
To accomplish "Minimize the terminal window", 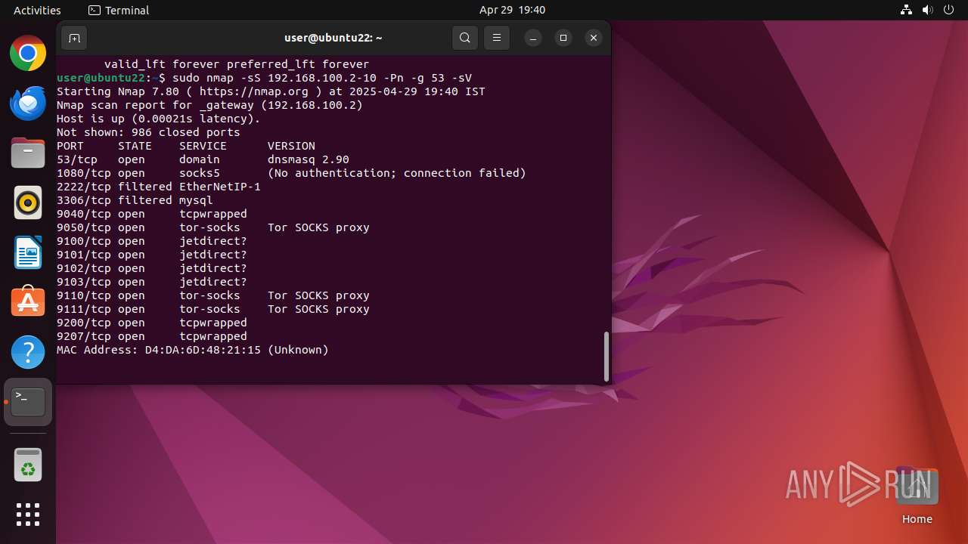I will (x=533, y=38).
